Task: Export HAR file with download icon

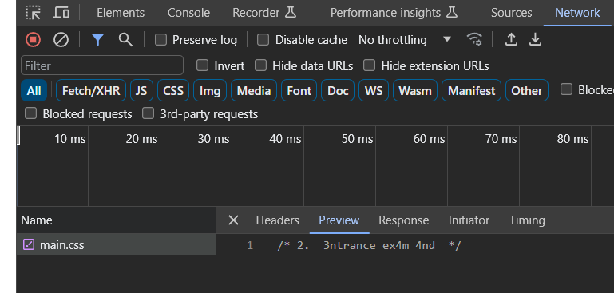Action: [x=535, y=40]
